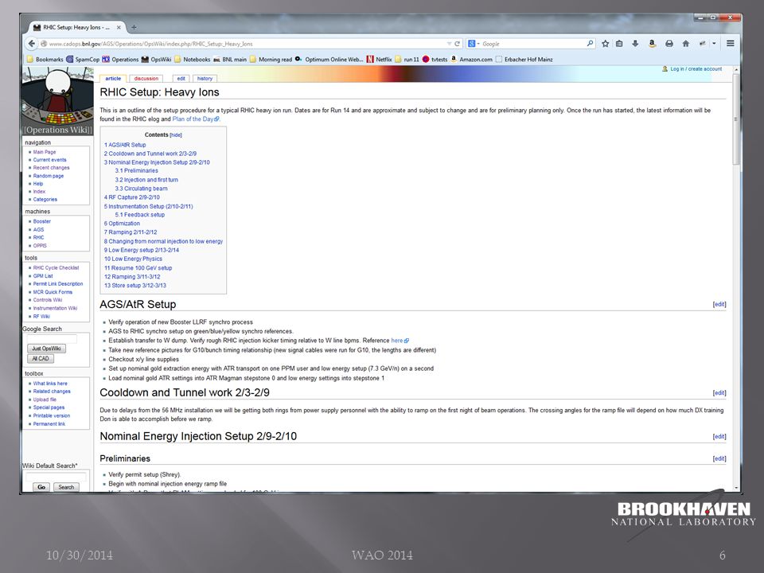The image size is (764, 573).
Task: Open the Operations bookmark
Action: pyautogui.click(x=120, y=60)
